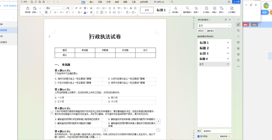Click the Paste (粘贴) clipboard icon
The height and width of the screenshot is (140, 272).
tap(35, 8)
